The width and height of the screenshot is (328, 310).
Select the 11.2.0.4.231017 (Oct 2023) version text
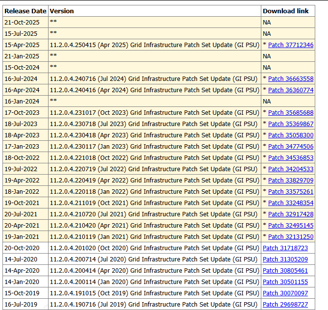154,113
